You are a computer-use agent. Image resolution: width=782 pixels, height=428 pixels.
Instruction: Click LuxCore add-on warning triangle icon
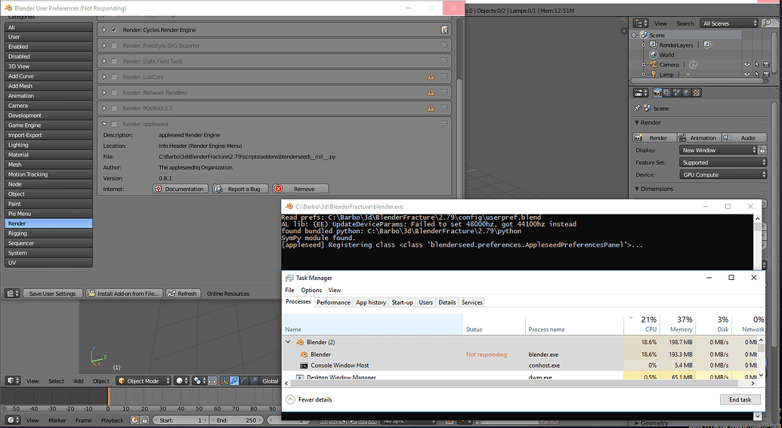click(431, 77)
